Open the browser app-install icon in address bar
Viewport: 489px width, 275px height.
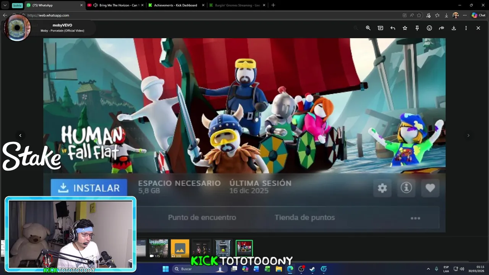point(405,15)
